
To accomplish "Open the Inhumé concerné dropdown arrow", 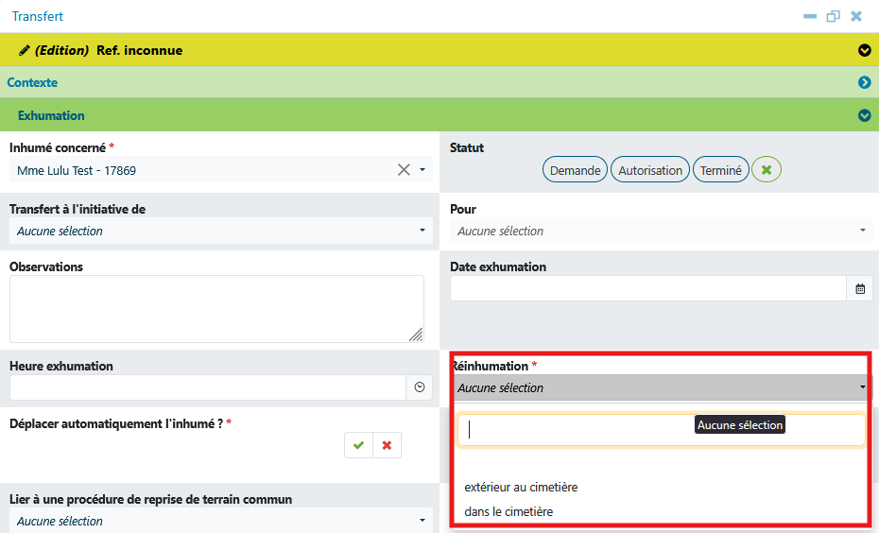I will click(422, 170).
